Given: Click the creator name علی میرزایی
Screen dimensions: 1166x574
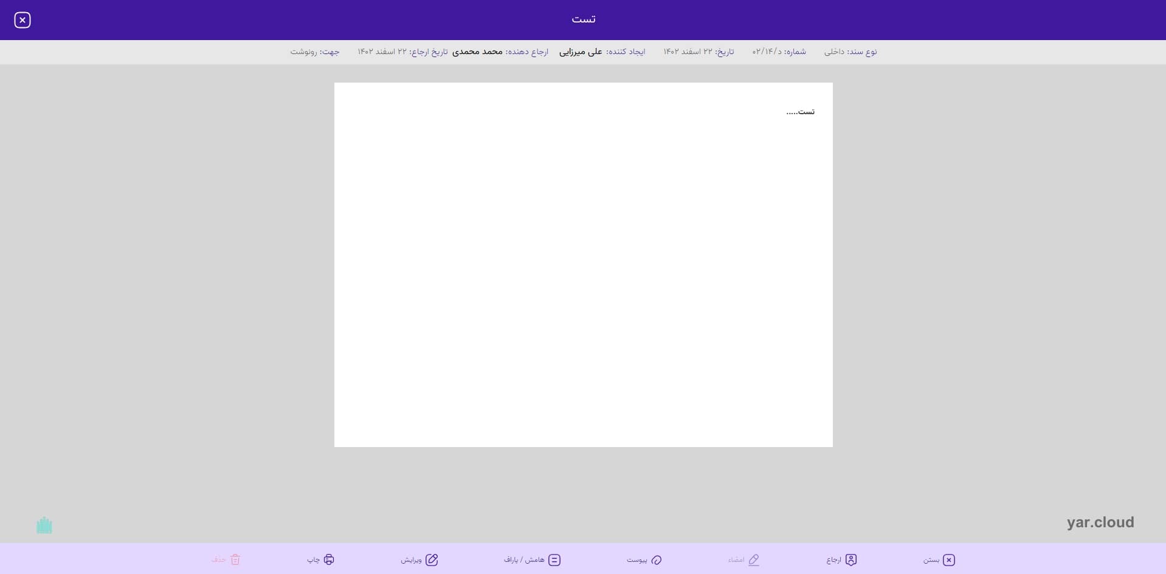Looking at the screenshot, I should click(581, 52).
